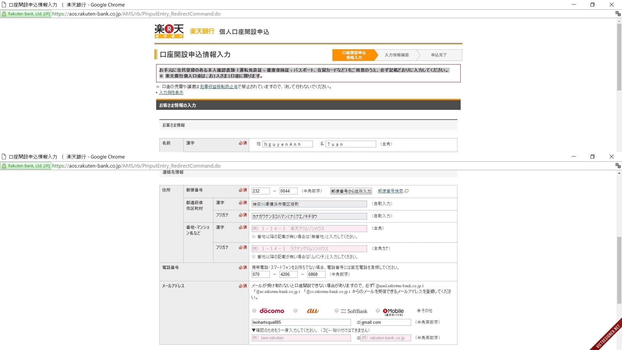Click the translate icon in lower window address bar

[617, 166]
